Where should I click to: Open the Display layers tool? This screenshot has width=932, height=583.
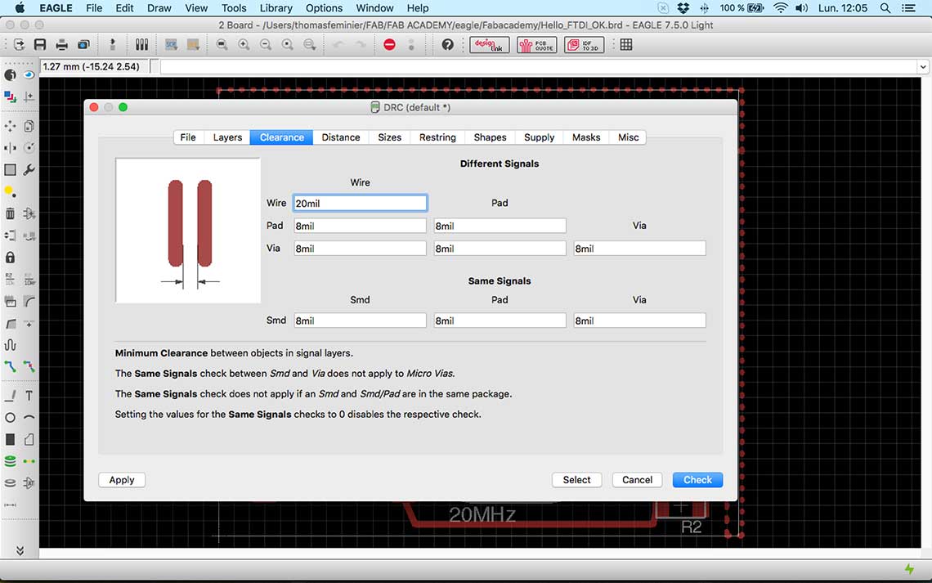click(x=10, y=96)
